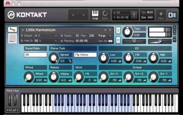Toggle the PV performance view button
183x115 pixels.
pyautogui.click(x=174, y=40)
